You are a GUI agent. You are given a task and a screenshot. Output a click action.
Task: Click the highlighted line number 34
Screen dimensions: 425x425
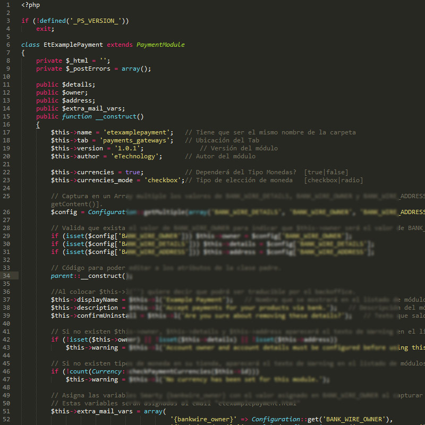[6, 276]
